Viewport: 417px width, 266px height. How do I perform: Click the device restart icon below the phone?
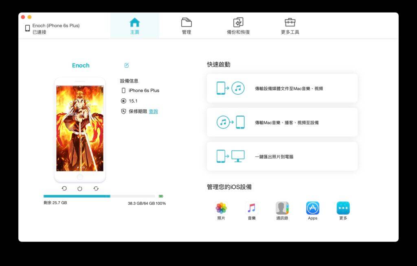pos(64,188)
